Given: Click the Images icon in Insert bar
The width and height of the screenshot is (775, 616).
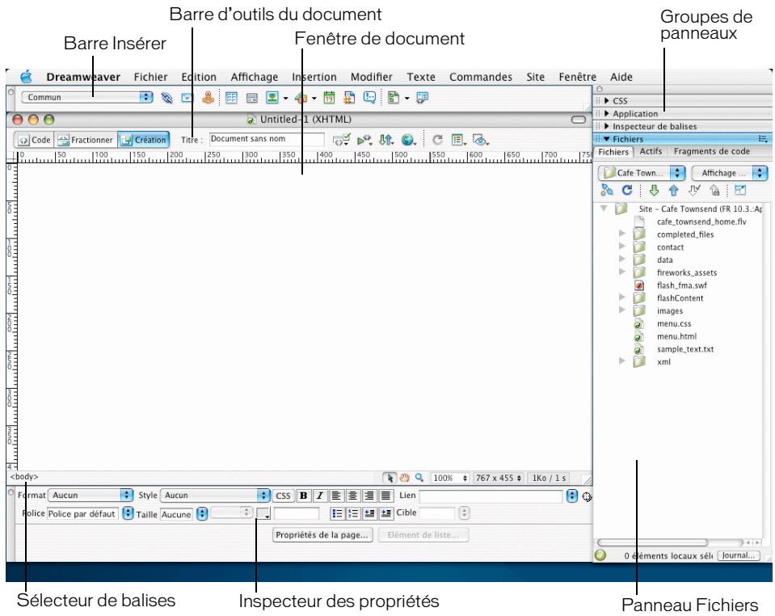Looking at the screenshot, I should (x=272, y=98).
